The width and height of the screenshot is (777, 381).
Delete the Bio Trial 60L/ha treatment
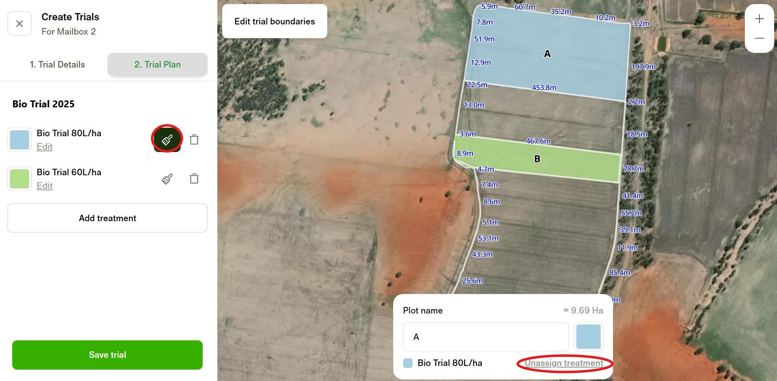(194, 179)
